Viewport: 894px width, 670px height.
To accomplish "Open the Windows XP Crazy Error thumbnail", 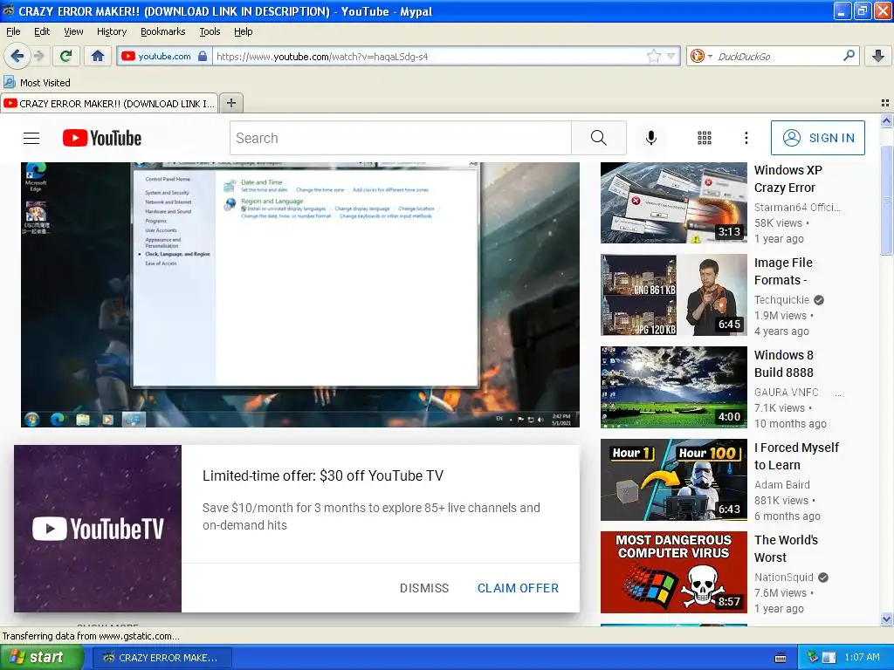I will click(x=674, y=202).
